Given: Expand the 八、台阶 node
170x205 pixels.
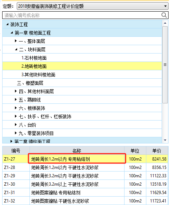Looking at the screenshot, I should pos(16,125).
